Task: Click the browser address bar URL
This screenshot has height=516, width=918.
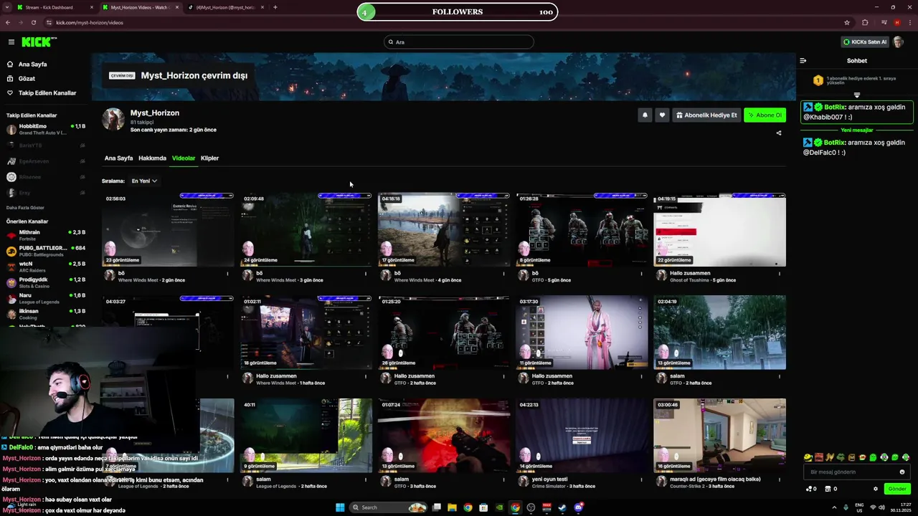Action: 90,22
